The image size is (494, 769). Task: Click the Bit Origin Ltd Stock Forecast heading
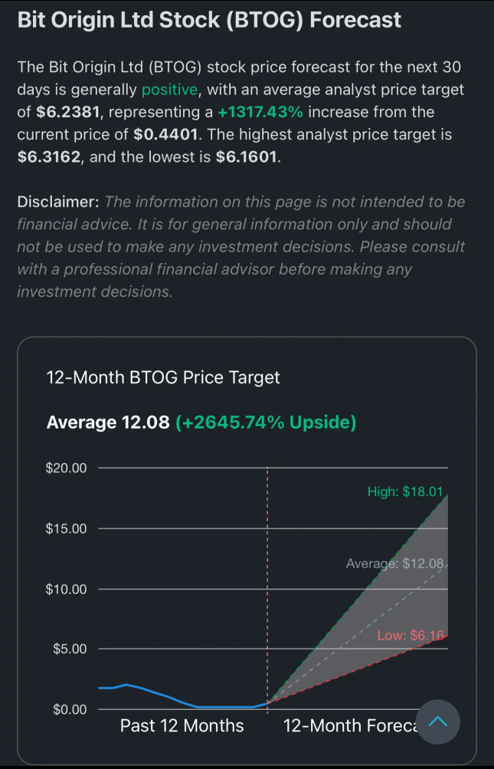point(209,20)
